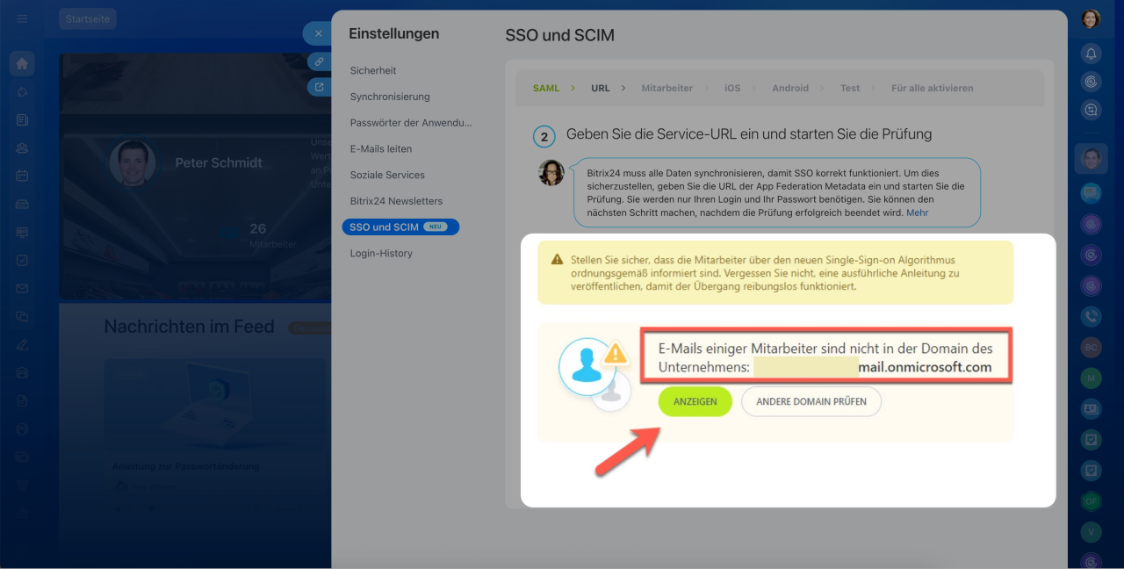
Task: Open the V contact circle in right bar
Action: pos(1091,531)
